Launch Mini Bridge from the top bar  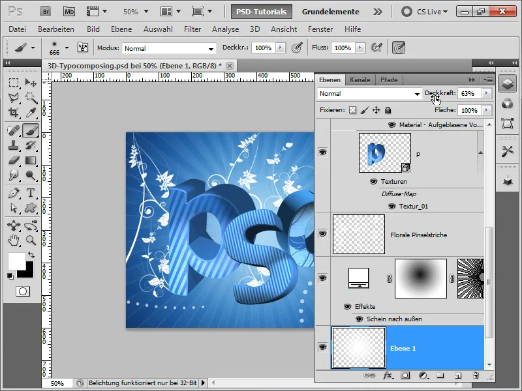tap(69, 12)
